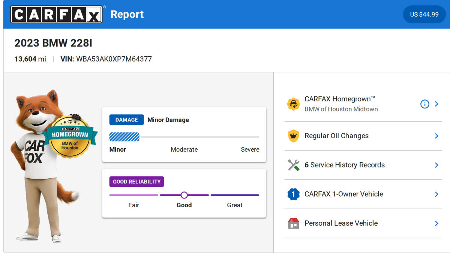Click the Minor label under the damage bar
The width and height of the screenshot is (450, 253).
point(118,149)
